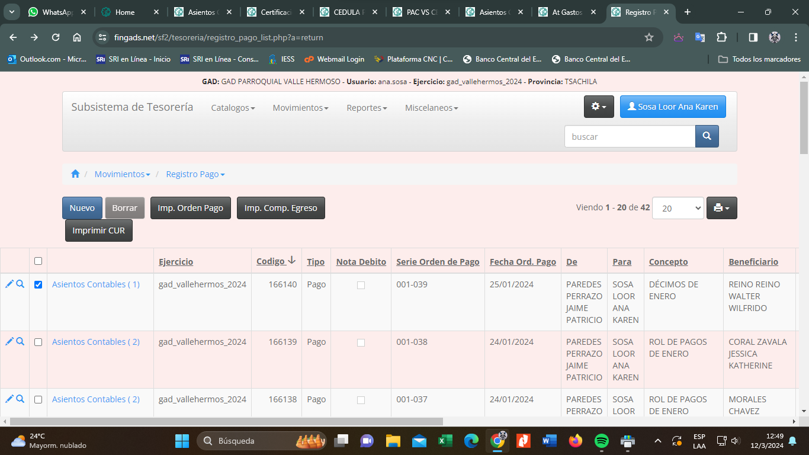Edit record 166140 with pencil icon

click(9, 284)
